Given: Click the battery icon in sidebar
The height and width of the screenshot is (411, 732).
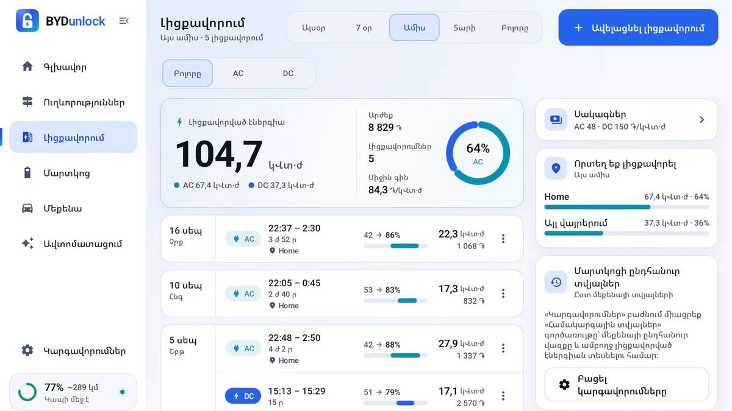Looking at the screenshot, I should tap(27, 172).
